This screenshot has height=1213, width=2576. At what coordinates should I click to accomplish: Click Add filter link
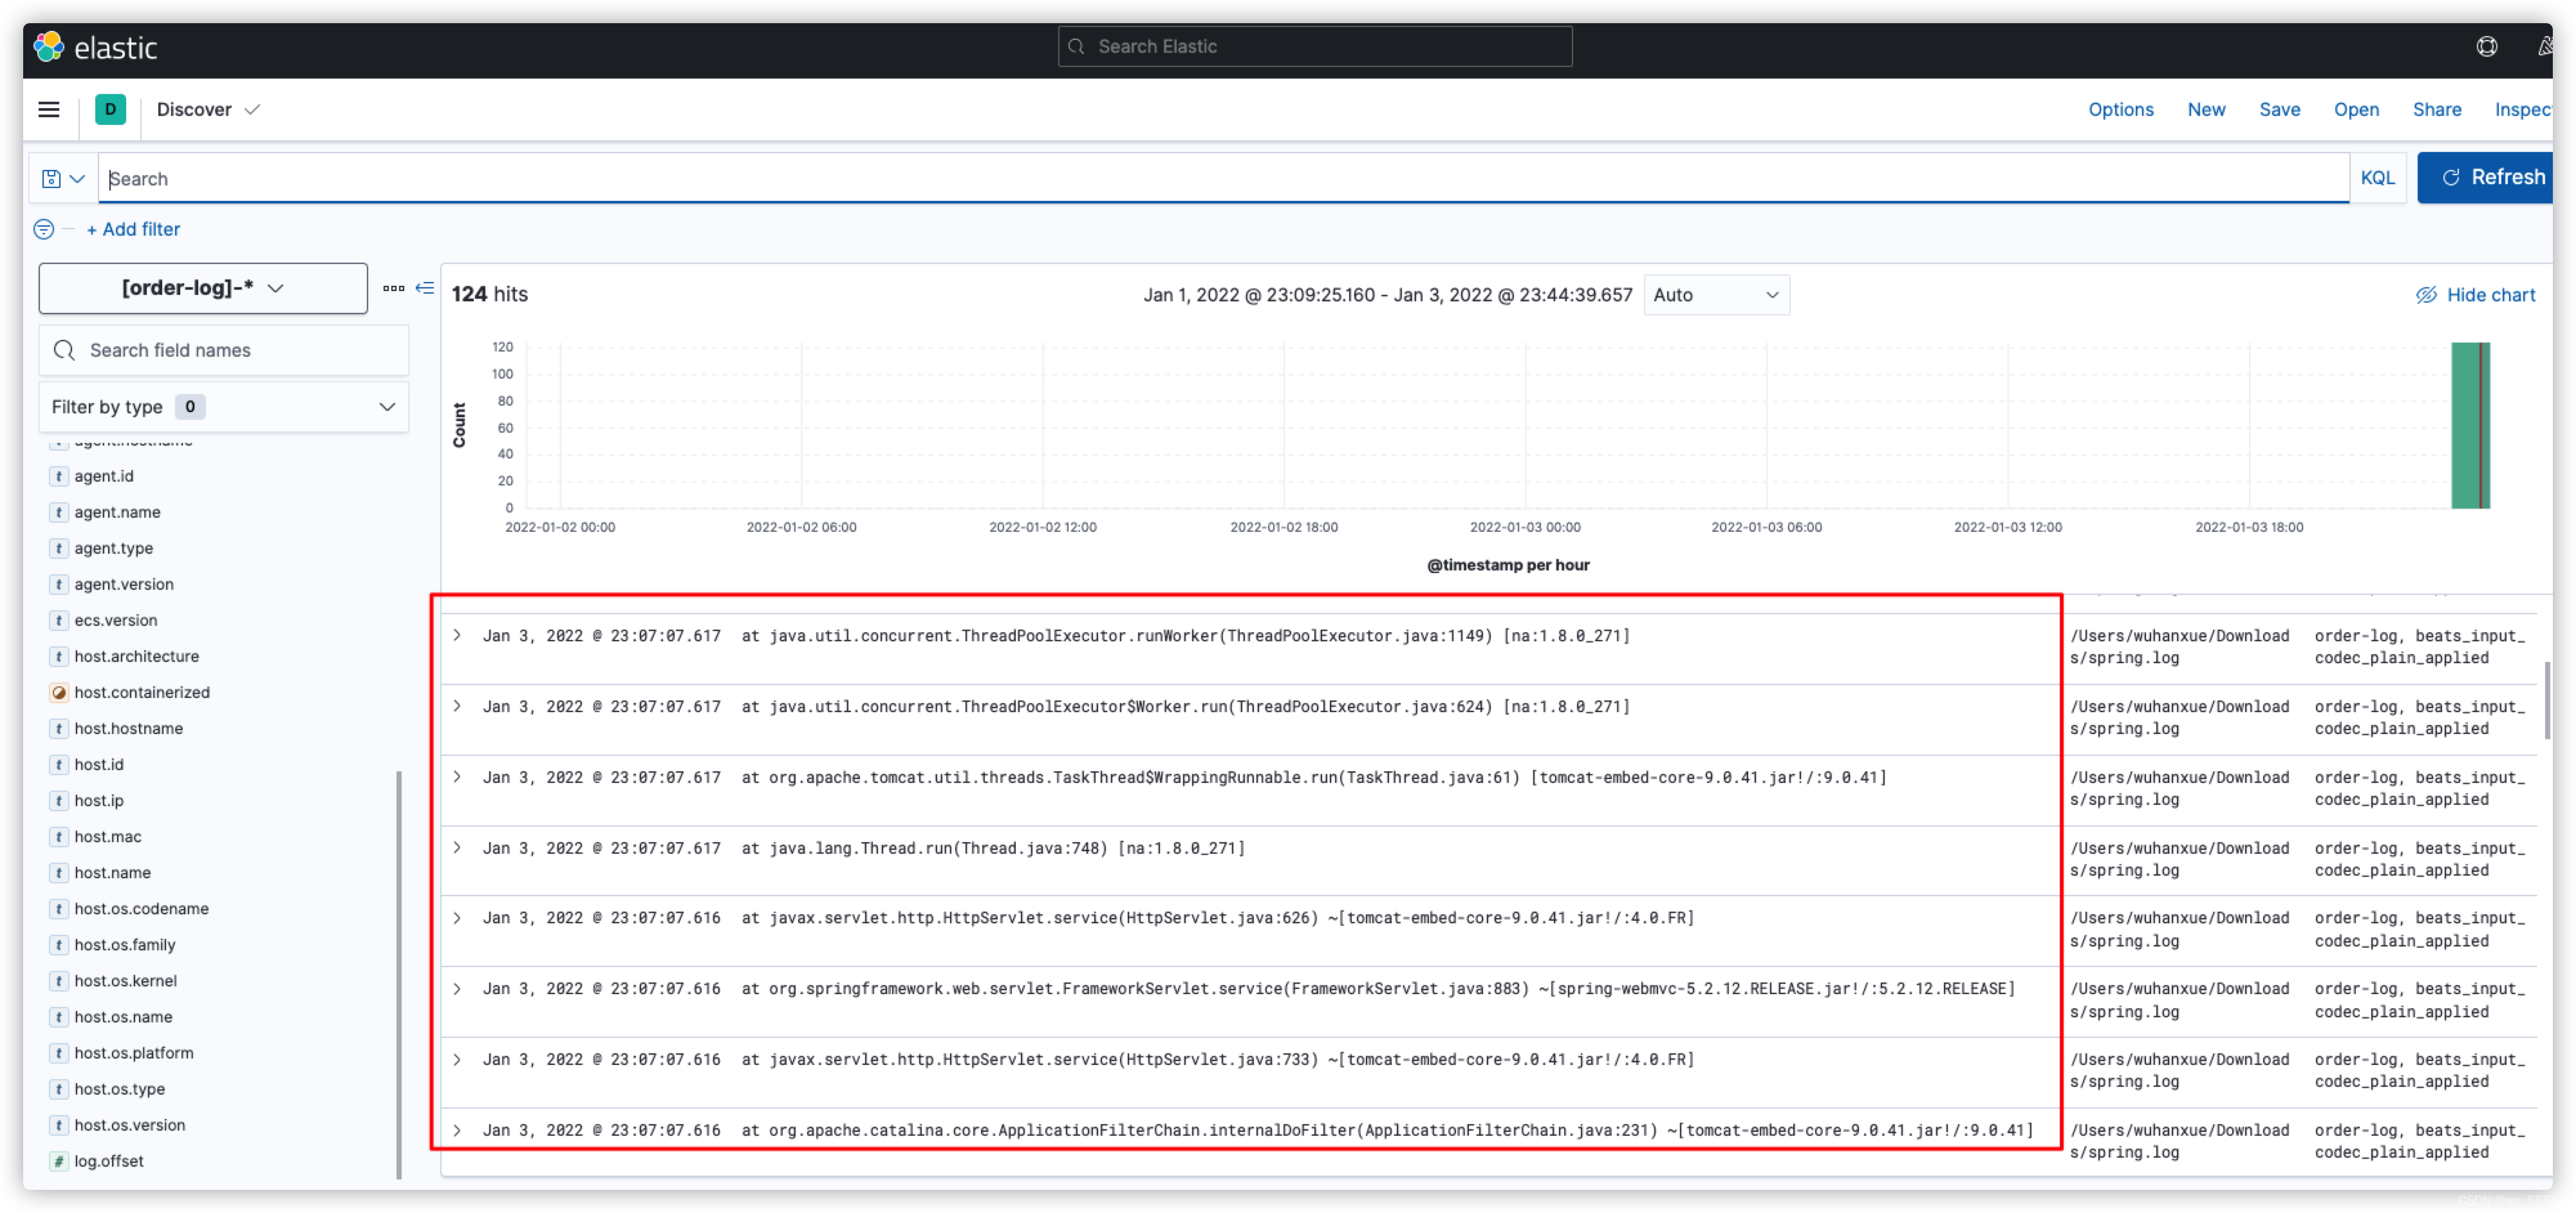133,229
